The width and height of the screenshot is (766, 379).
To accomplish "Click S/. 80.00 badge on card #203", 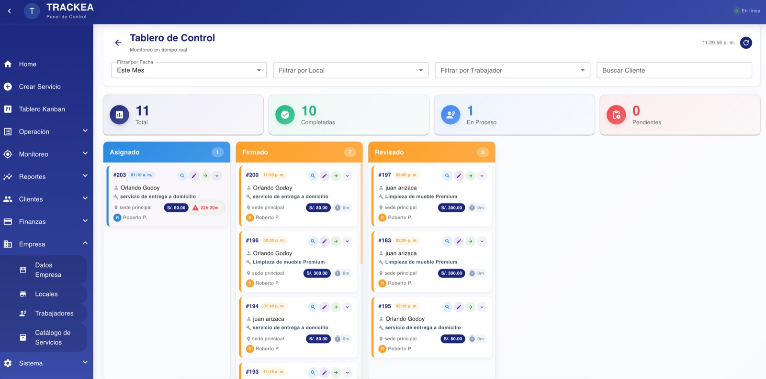I will coord(176,208).
